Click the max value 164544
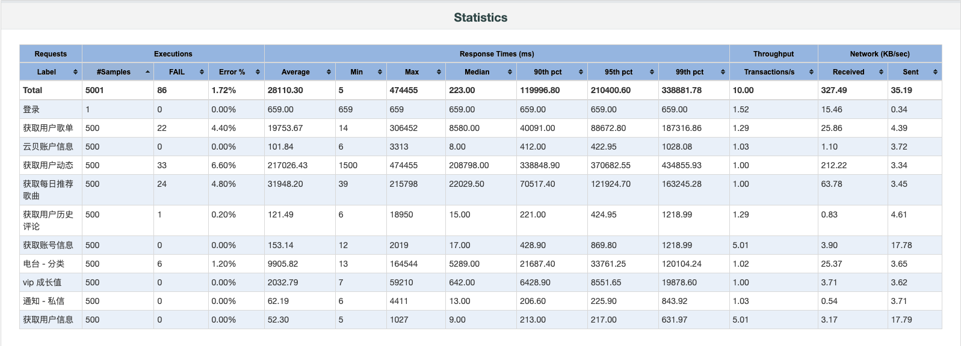 click(404, 264)
